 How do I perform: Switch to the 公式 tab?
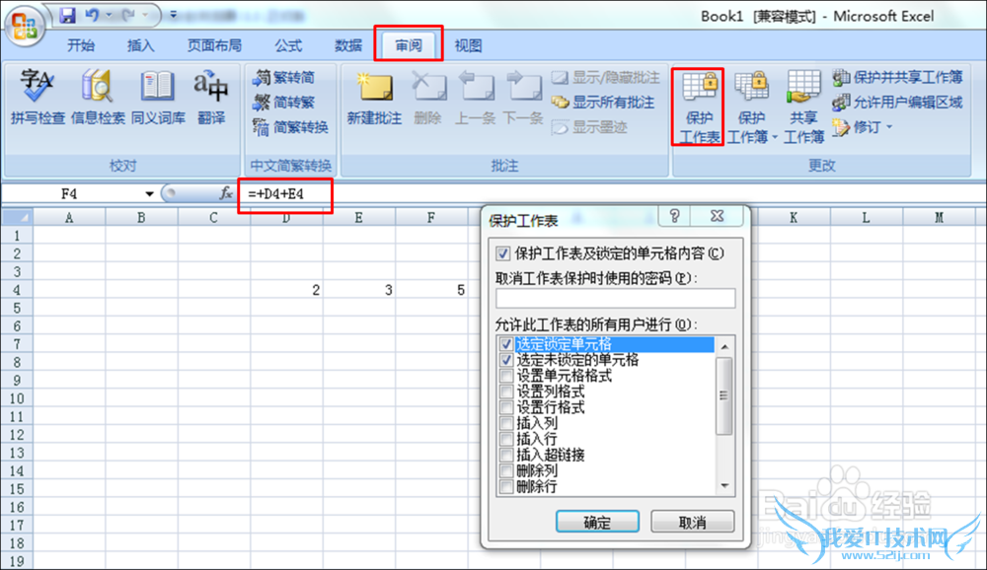coord(288,45)
